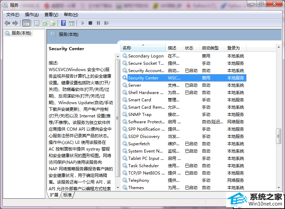The height and width of the screenshot is (209, 285).
Task: Select the Security Account... service row
Action: coord(184,70)
